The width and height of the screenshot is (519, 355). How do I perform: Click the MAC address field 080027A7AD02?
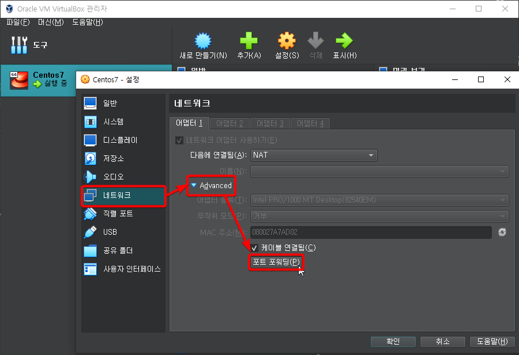click(x=371, y=232)
